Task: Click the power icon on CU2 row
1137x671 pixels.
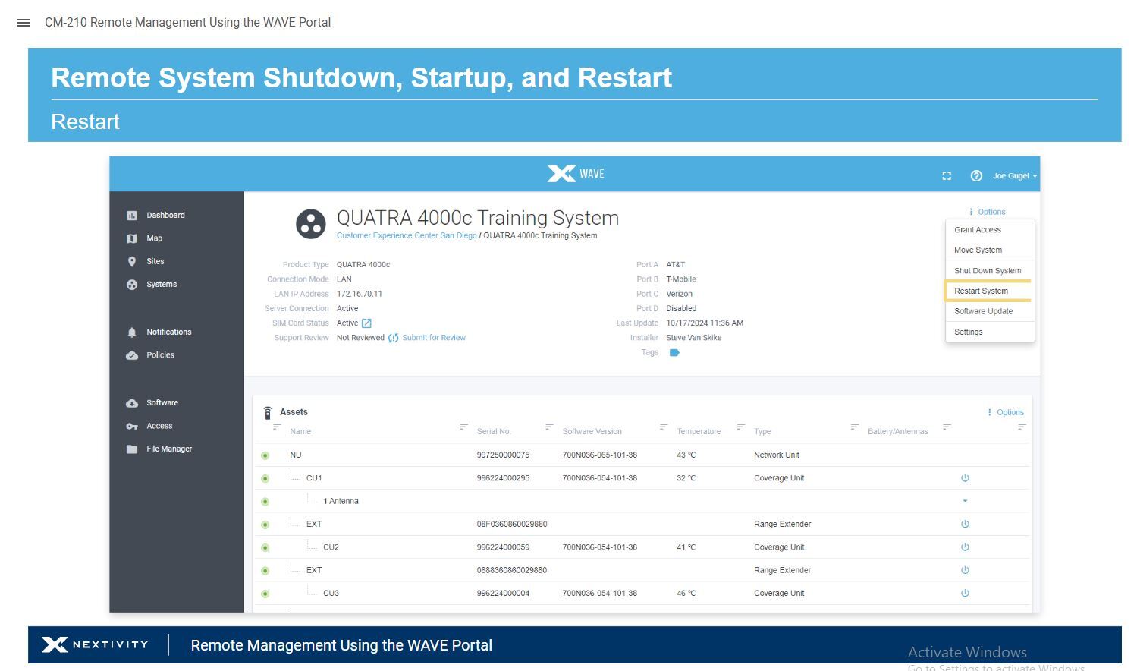Action: 965,547
